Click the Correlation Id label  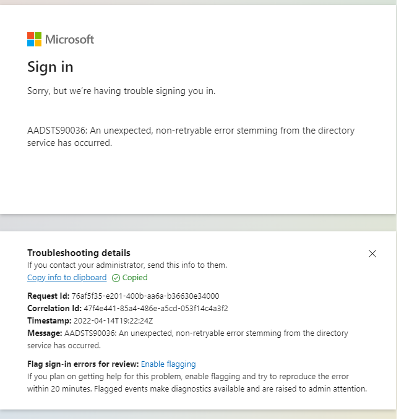point(54,308)
